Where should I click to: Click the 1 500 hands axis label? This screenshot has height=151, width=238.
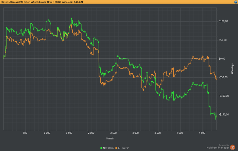pyautogui.click(x=69, y=133)
